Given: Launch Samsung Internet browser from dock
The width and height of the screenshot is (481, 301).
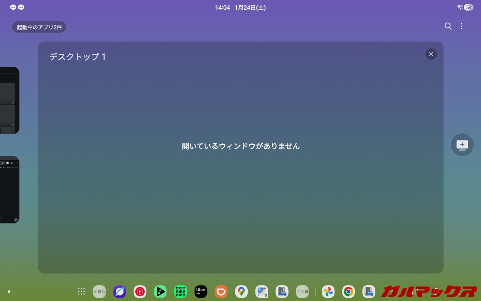Looking at the screenshot, I should (119, 292).
